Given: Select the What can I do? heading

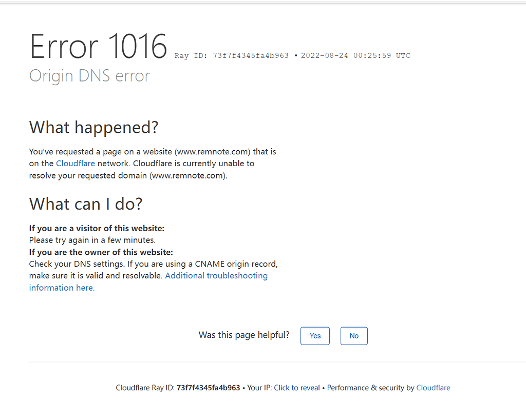Looking at the screenshot, I should [86, 204].
